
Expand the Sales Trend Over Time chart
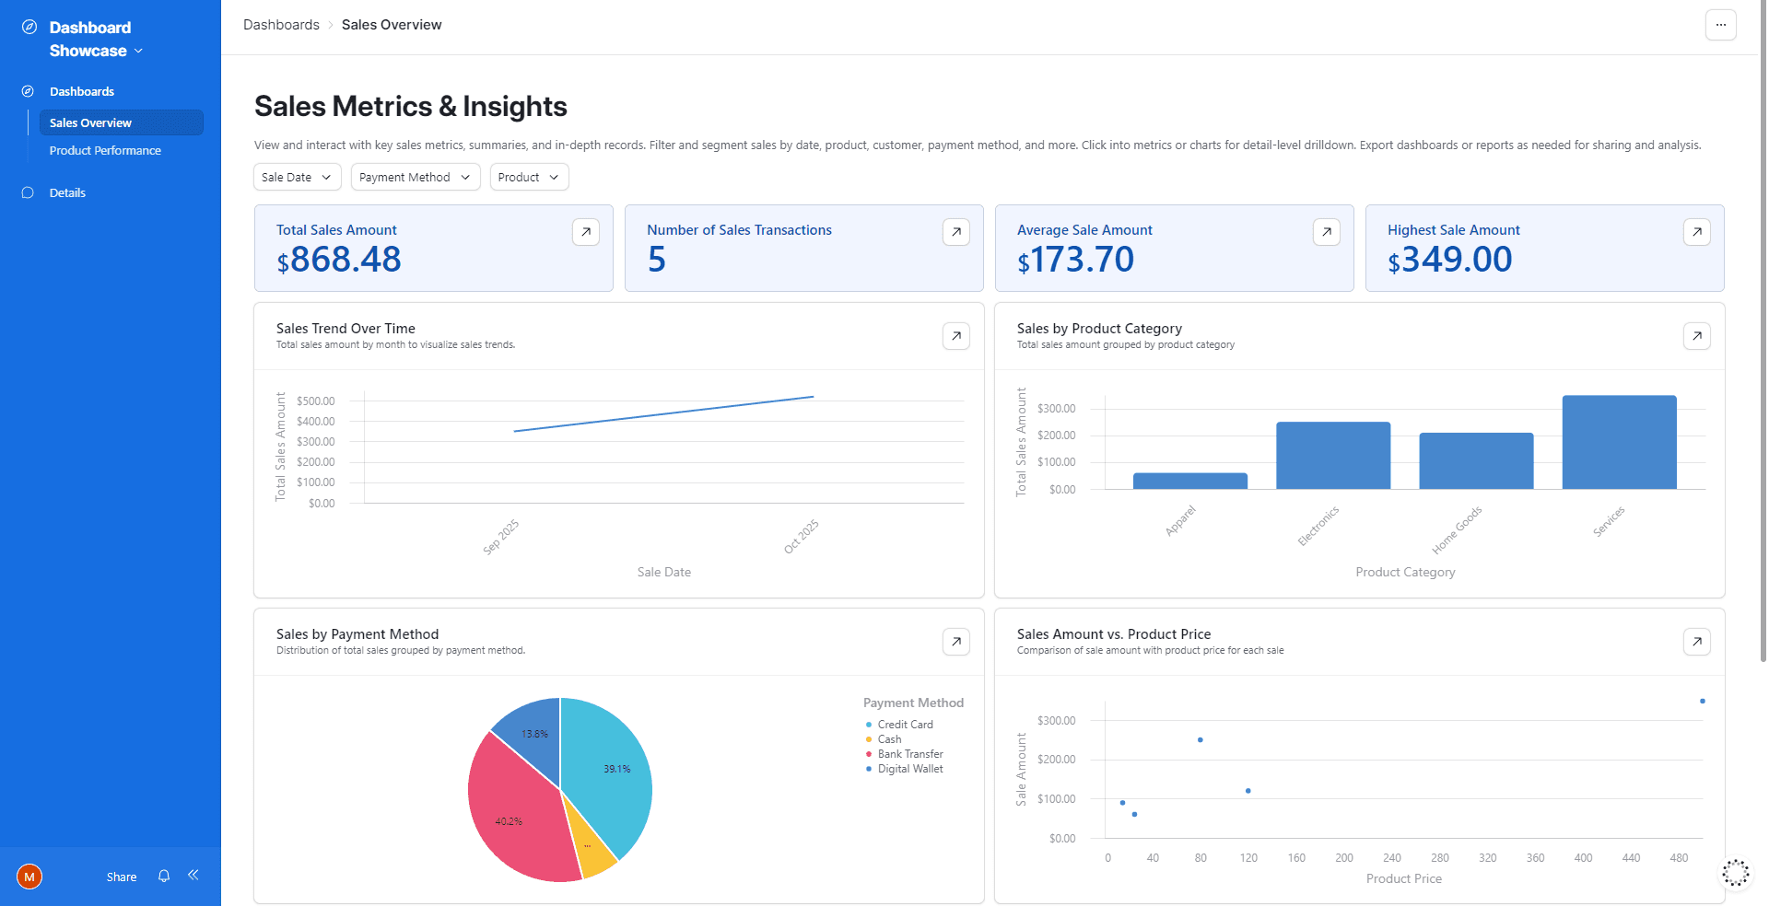pos(955,336)
